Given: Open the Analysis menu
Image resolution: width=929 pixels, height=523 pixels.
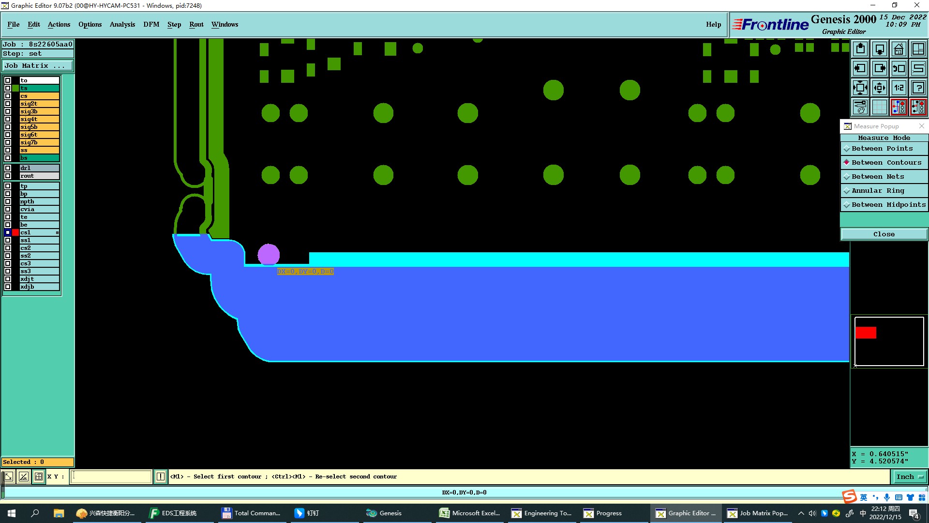Looking at the screenshot, I should tap(122, 24).
